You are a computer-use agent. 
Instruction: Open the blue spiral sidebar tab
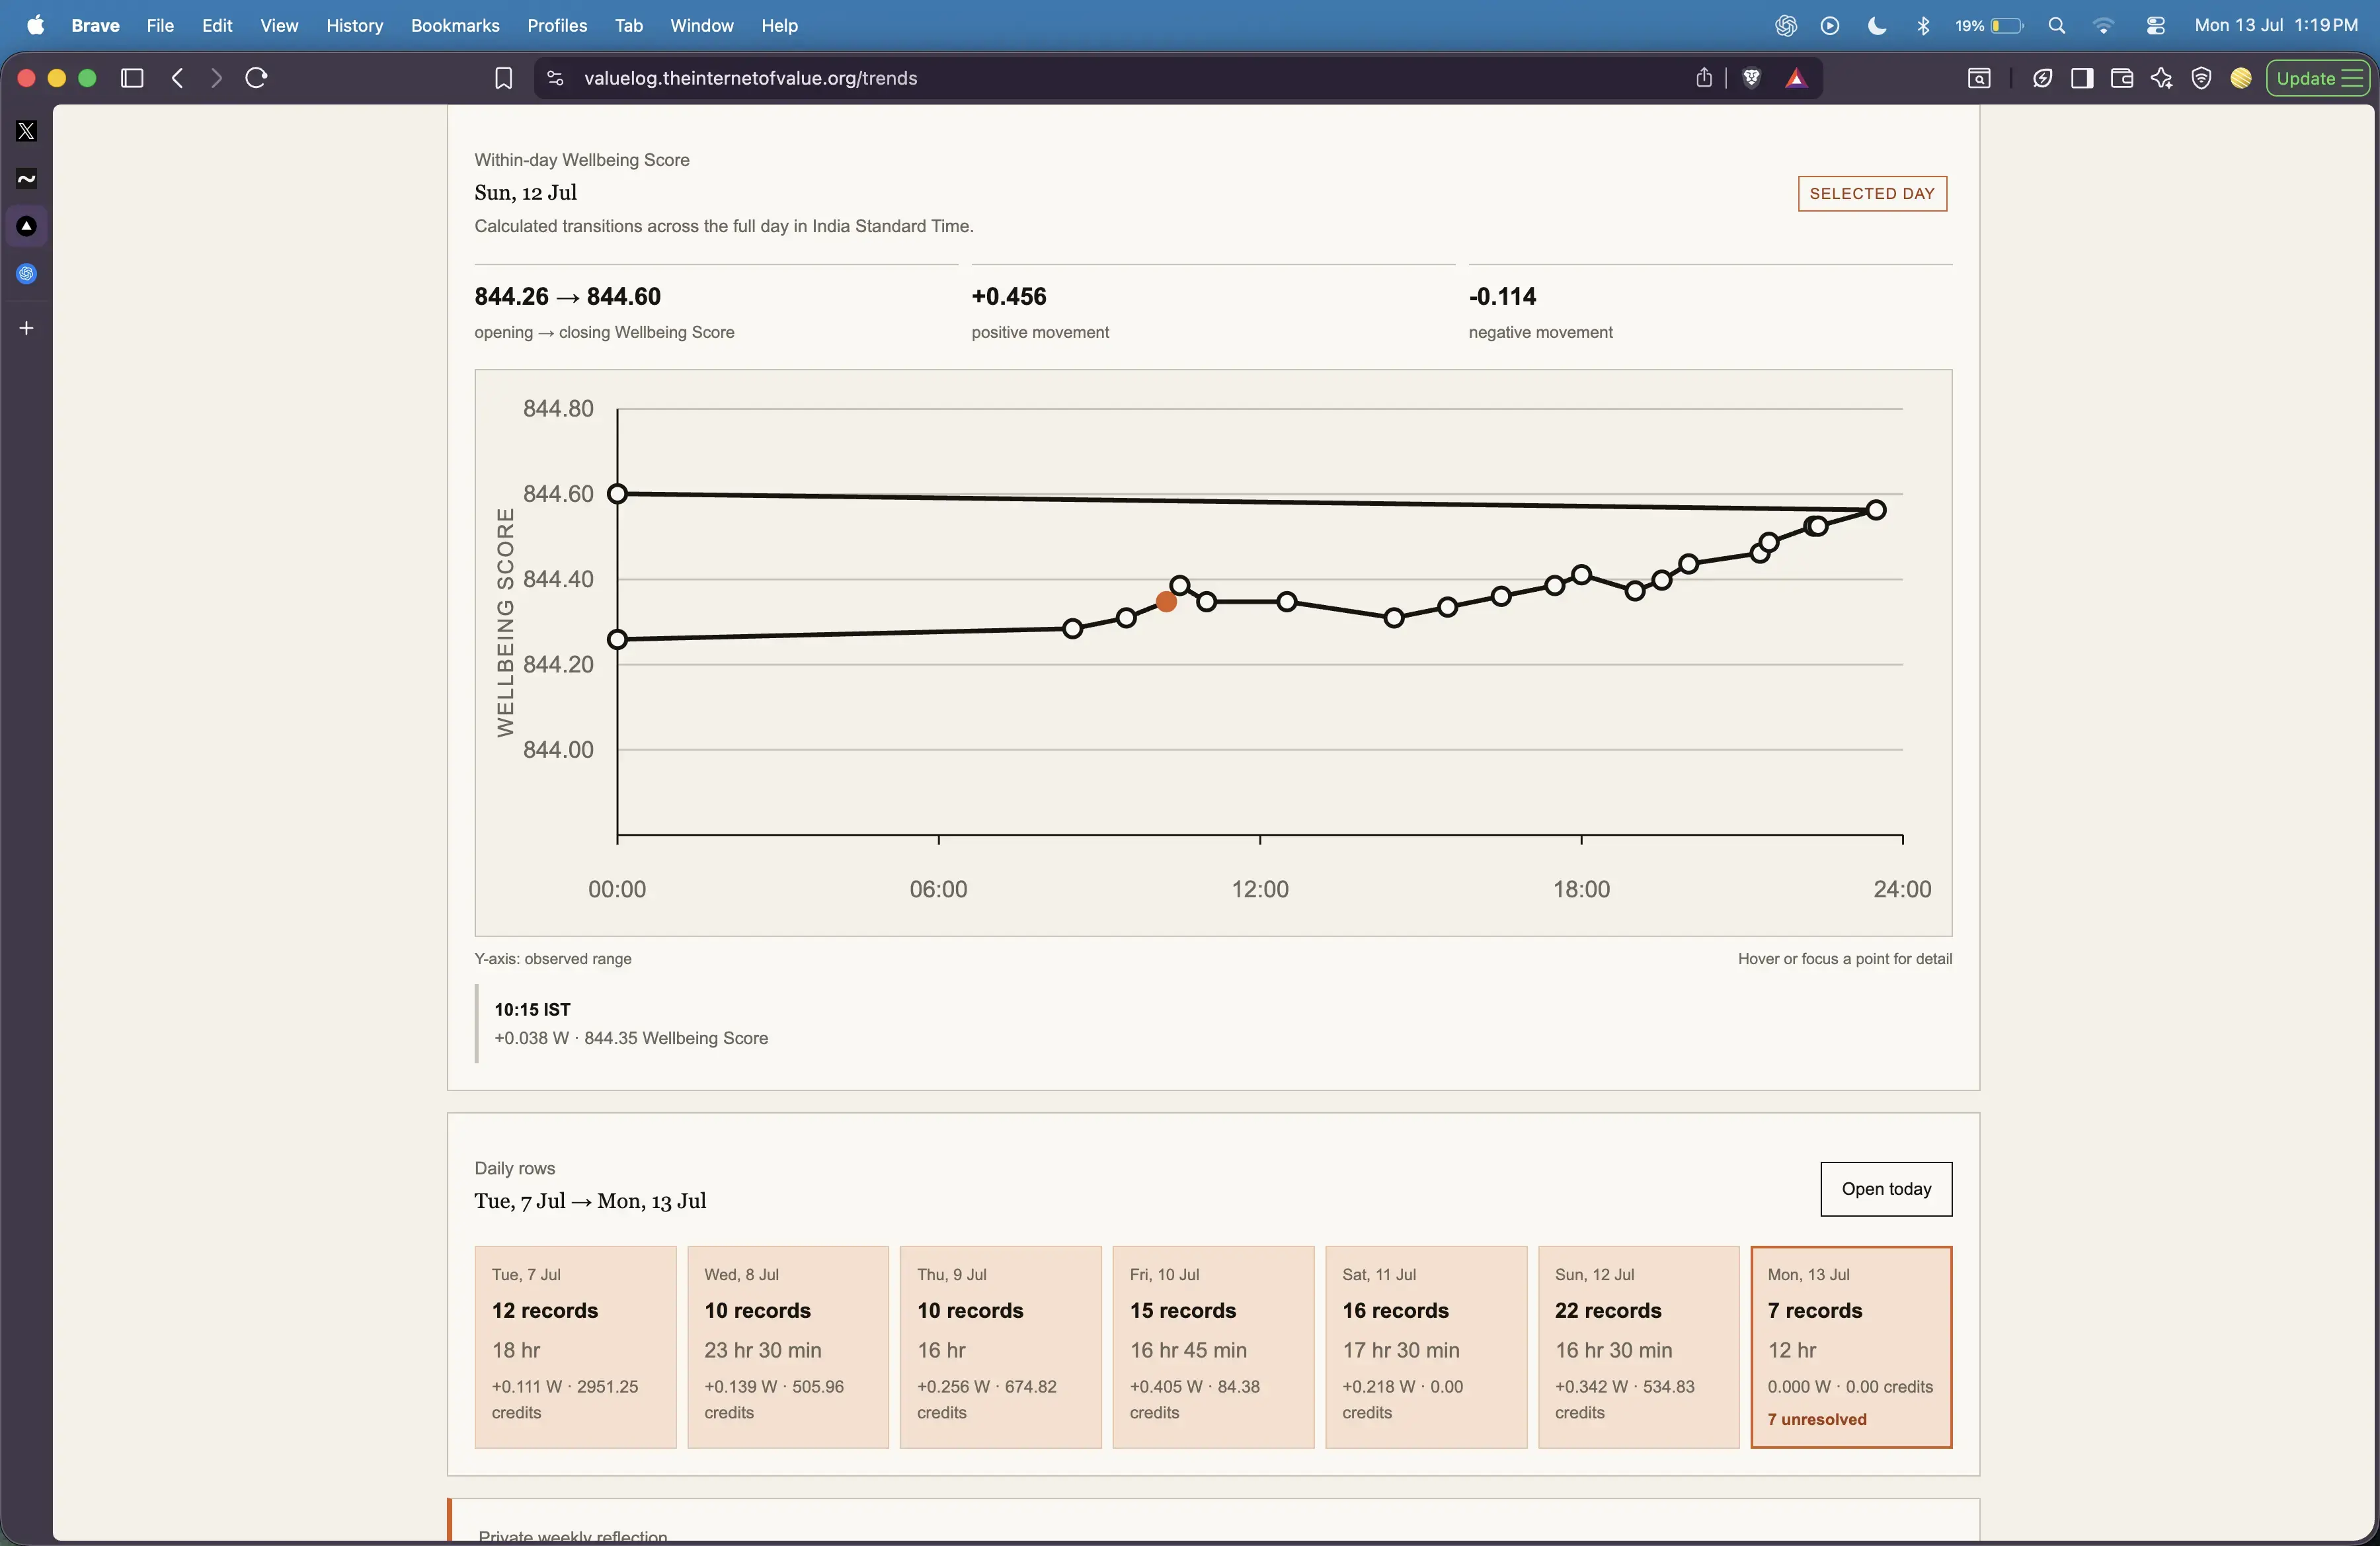coord(27,274)
